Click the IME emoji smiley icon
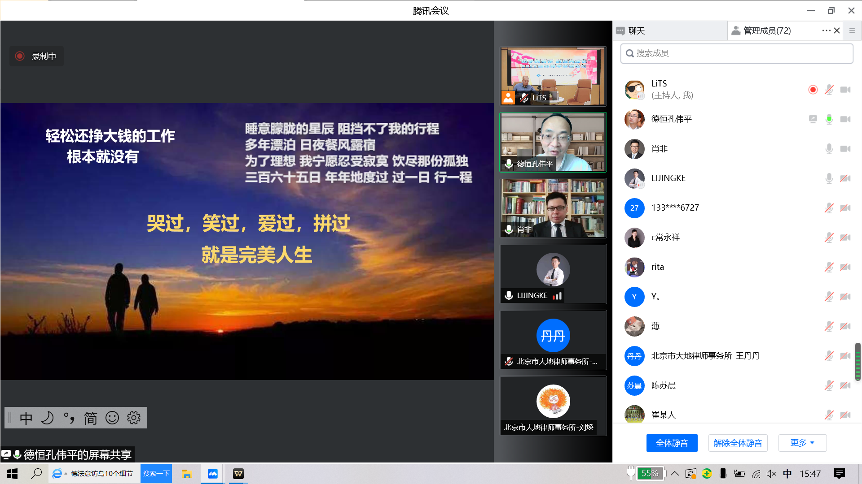The height and width of the screenshot is (484, 862). click(x=112, y=418)
